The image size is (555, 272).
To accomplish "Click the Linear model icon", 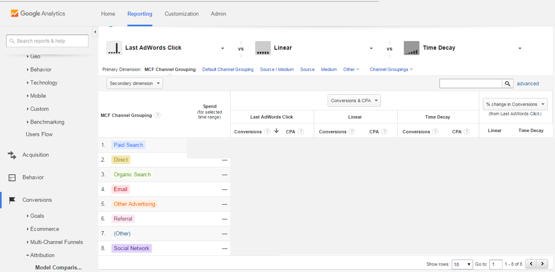I will [263, 48].
